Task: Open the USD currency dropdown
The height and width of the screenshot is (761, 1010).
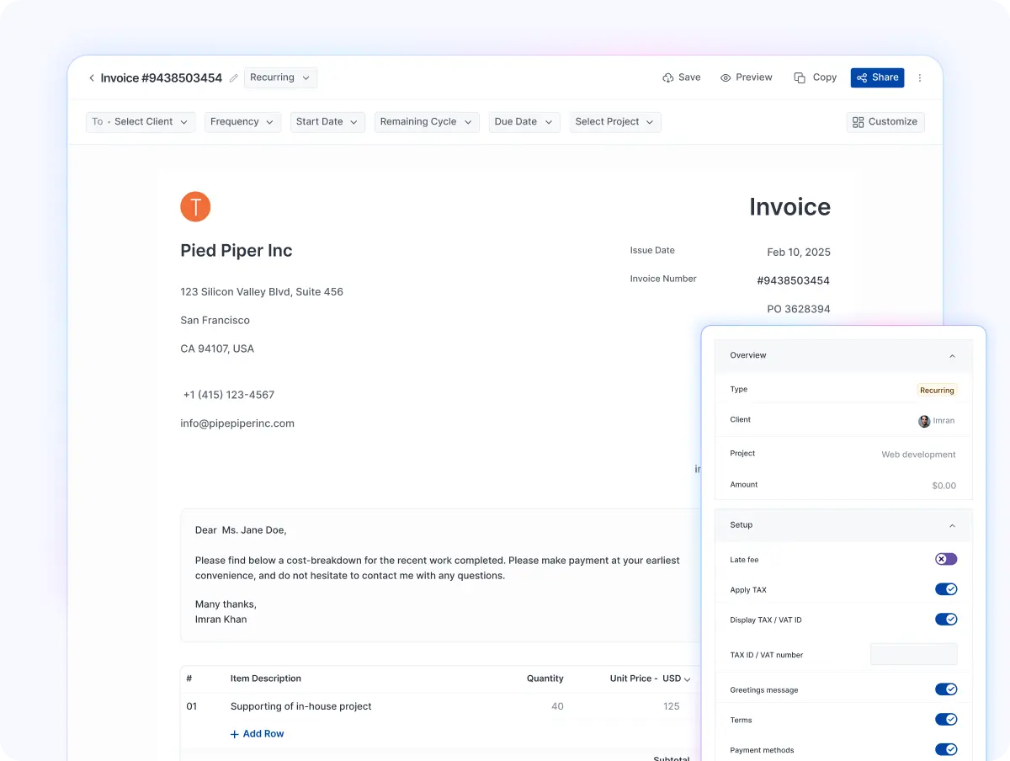Action: point(677,679)
